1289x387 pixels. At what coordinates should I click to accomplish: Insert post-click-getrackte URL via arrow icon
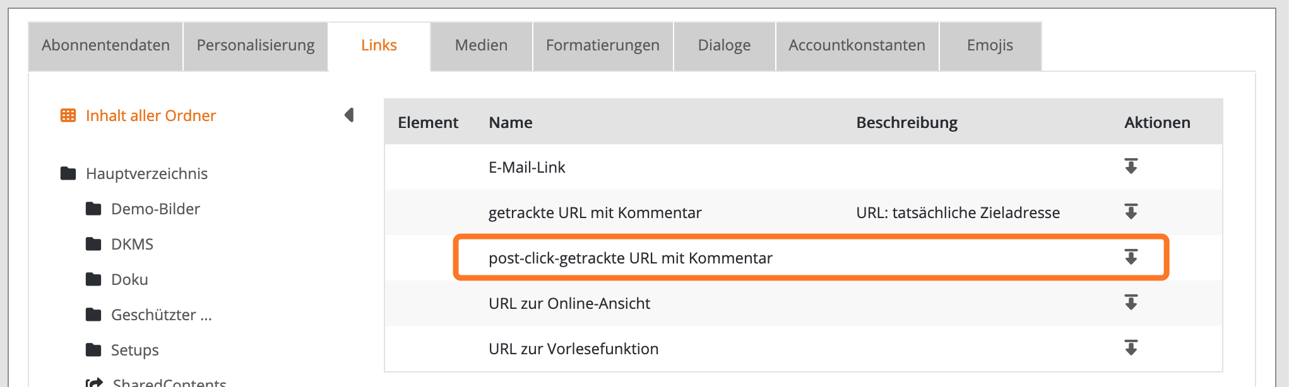tap(1131, 257)
